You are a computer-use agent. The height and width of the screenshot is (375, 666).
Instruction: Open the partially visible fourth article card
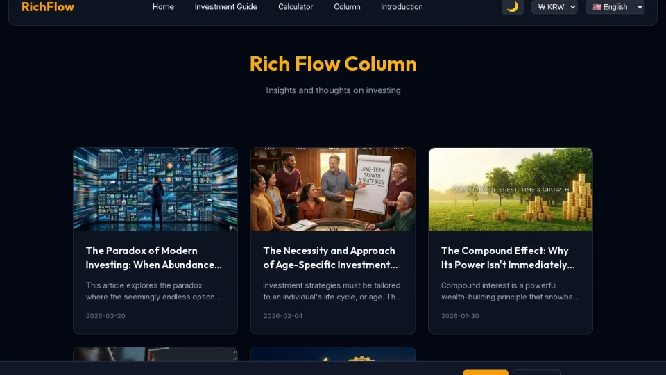coord(155,354)
